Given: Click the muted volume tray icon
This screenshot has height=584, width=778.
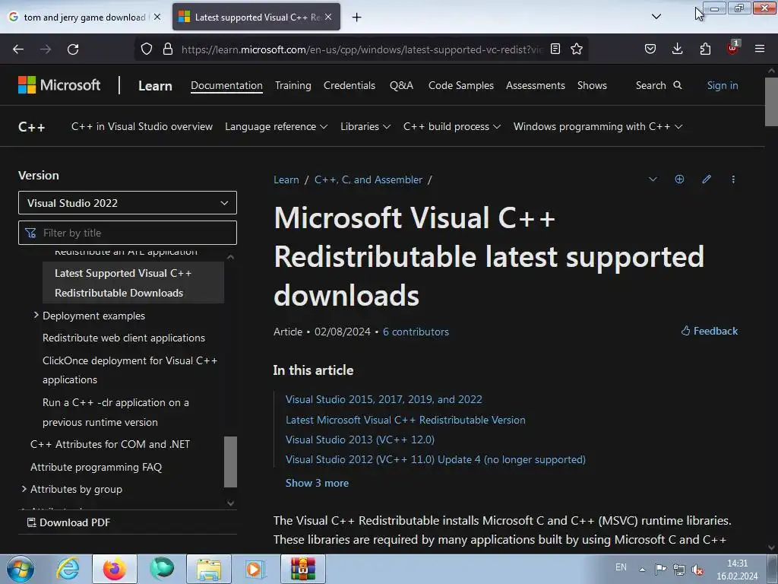Looking at the screenshot, I should 697,570.
